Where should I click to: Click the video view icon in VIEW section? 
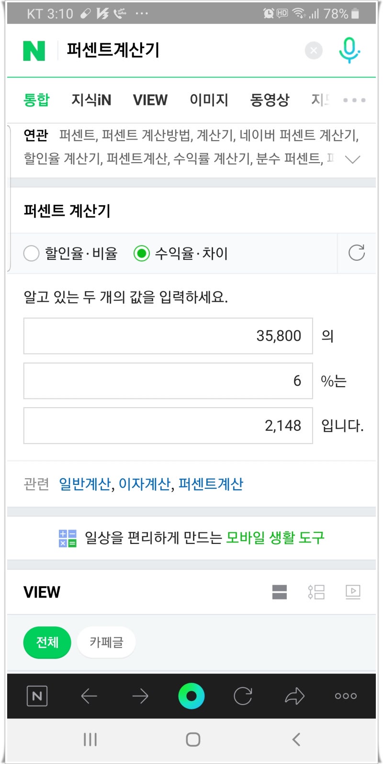coord(353,592)
